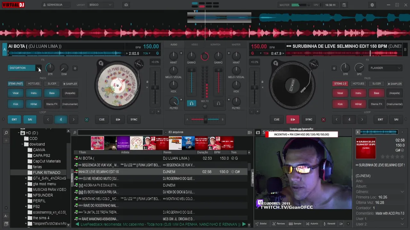Open FX settings gear on deck B
This screenshot has height=230, width=410.
click(x=334, y=68)
